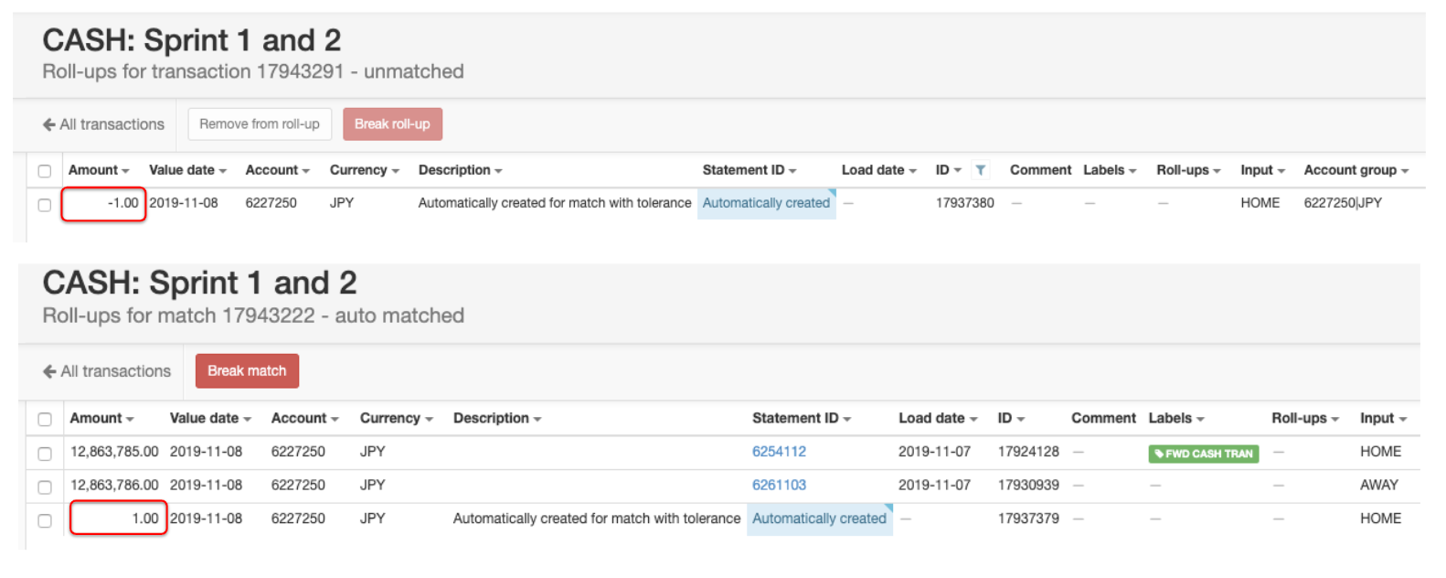Open Load date column menu in unmatched table
The width and height of the screenshot is (1446, 578).
tap(878, 170)
